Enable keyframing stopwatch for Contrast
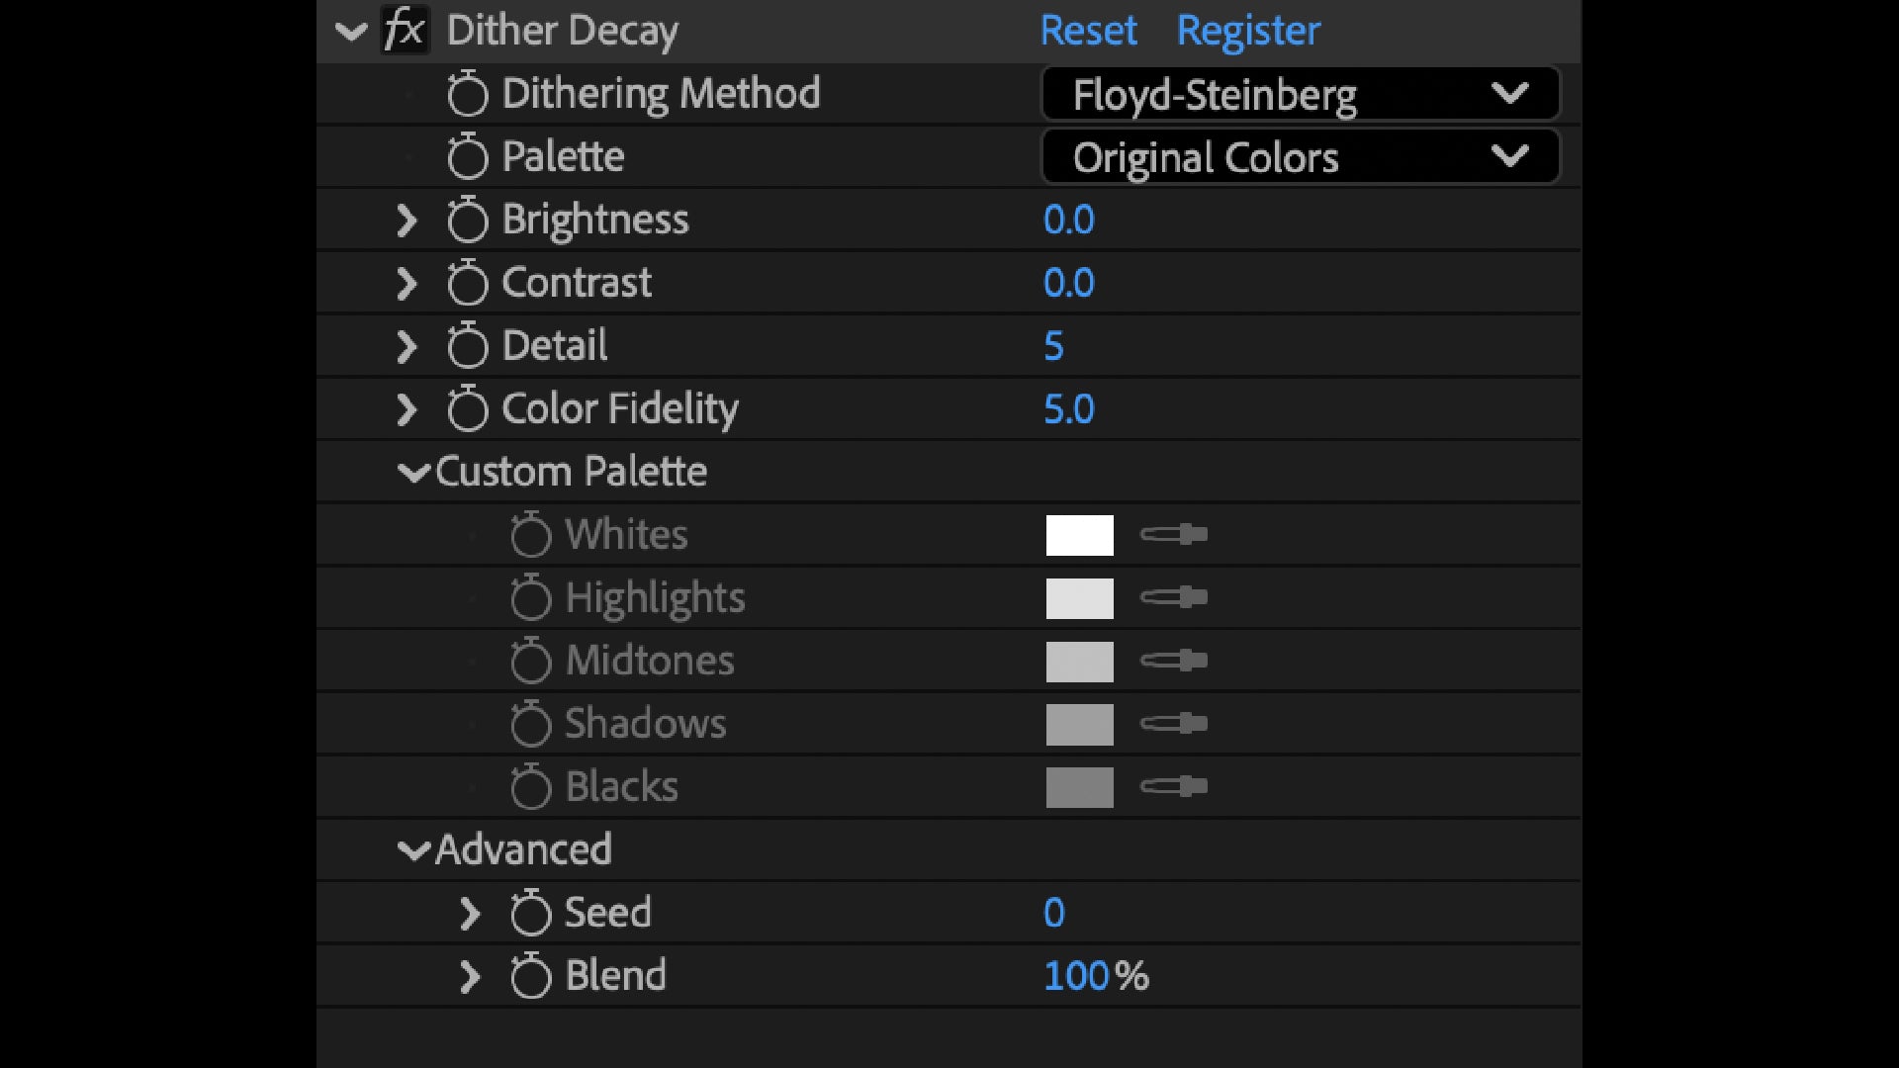The height and width of the screenshot is (1068, 1899). (x=467, y=283)
